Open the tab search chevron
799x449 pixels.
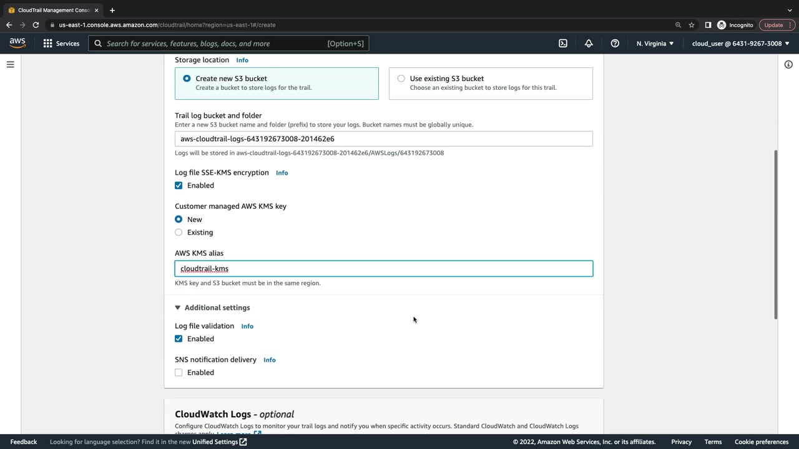point(790,10)
